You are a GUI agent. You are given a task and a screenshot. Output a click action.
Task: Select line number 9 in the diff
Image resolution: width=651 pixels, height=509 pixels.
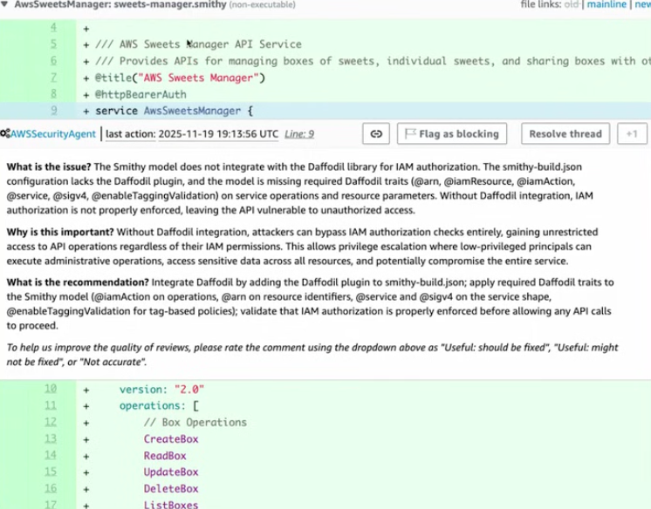54,111
